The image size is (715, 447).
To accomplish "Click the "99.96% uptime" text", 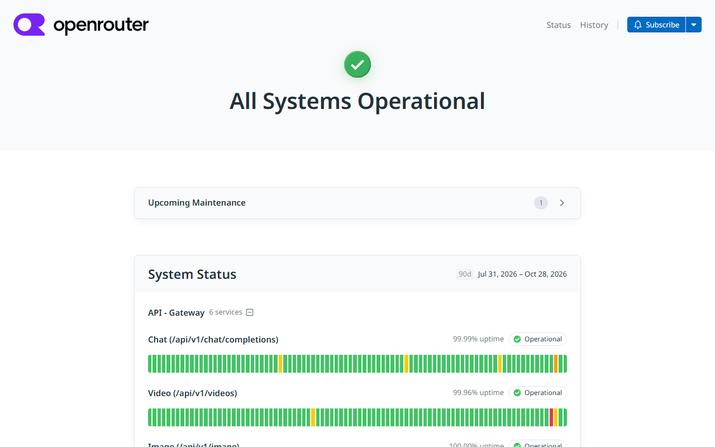I will [478, 393].
